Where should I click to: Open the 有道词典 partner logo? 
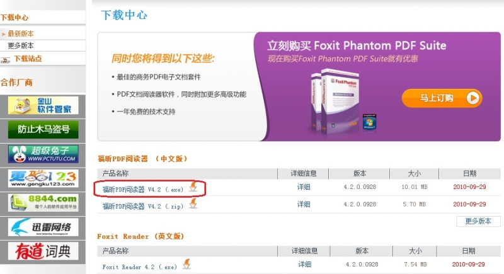coord(43,251)
